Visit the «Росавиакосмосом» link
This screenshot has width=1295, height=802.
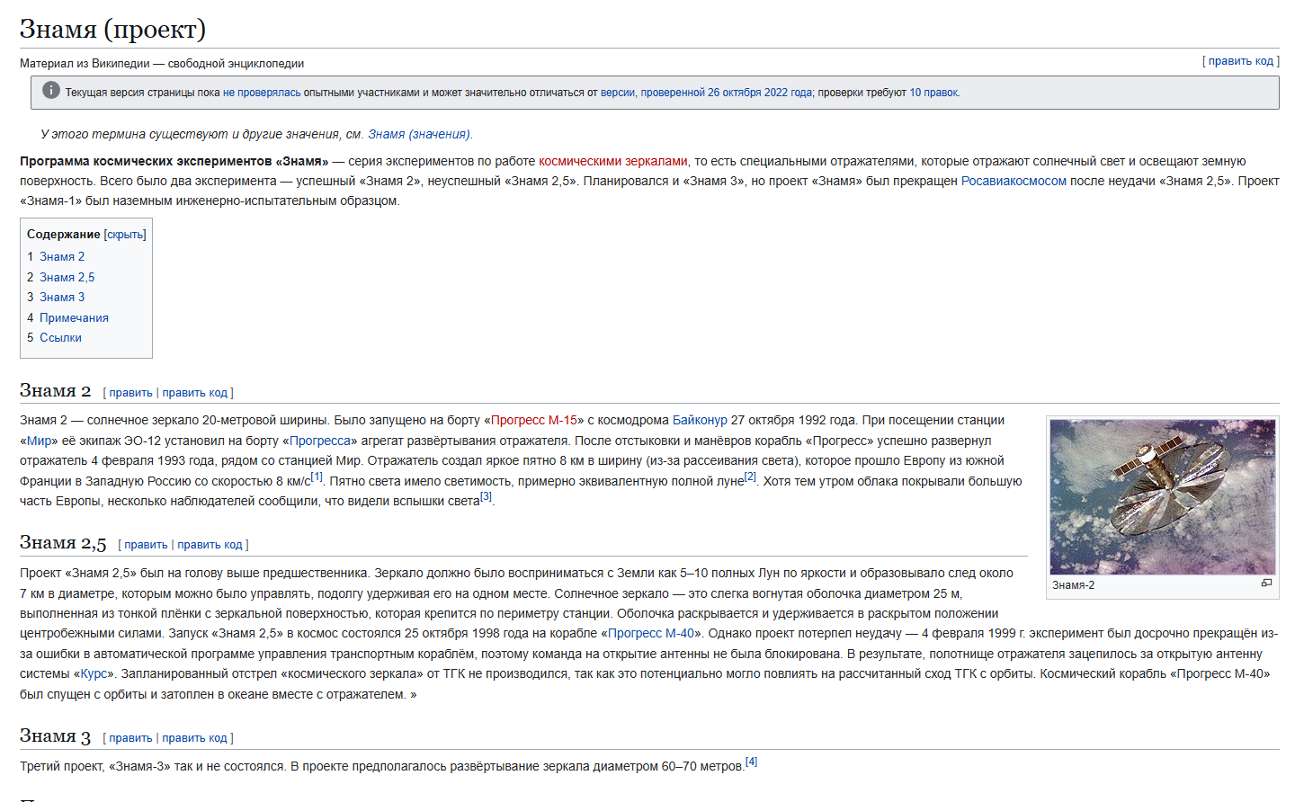point(1014,182)
